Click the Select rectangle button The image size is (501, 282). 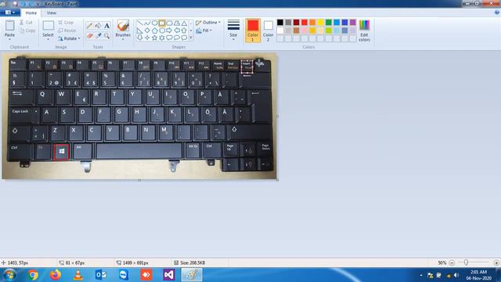(x=48, y=28)
